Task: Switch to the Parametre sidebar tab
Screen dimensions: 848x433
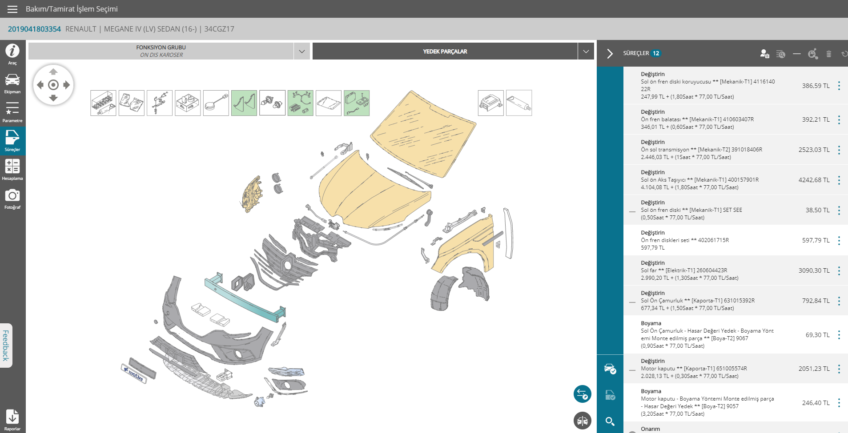Action: 12,112
